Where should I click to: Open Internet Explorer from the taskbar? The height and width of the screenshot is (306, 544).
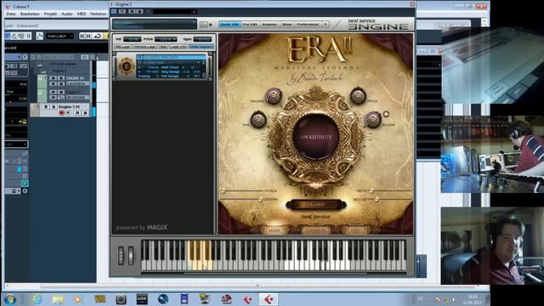click(37, 299)
